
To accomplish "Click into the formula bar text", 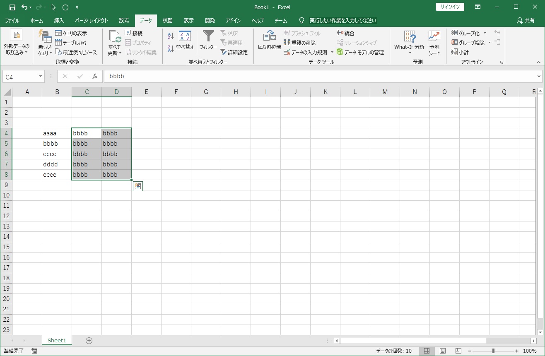I will 319,77.
